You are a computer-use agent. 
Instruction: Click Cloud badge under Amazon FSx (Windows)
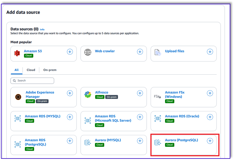170,101
